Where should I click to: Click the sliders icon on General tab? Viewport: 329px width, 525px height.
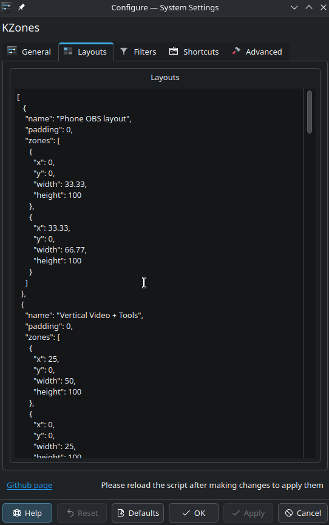[12, 51]
